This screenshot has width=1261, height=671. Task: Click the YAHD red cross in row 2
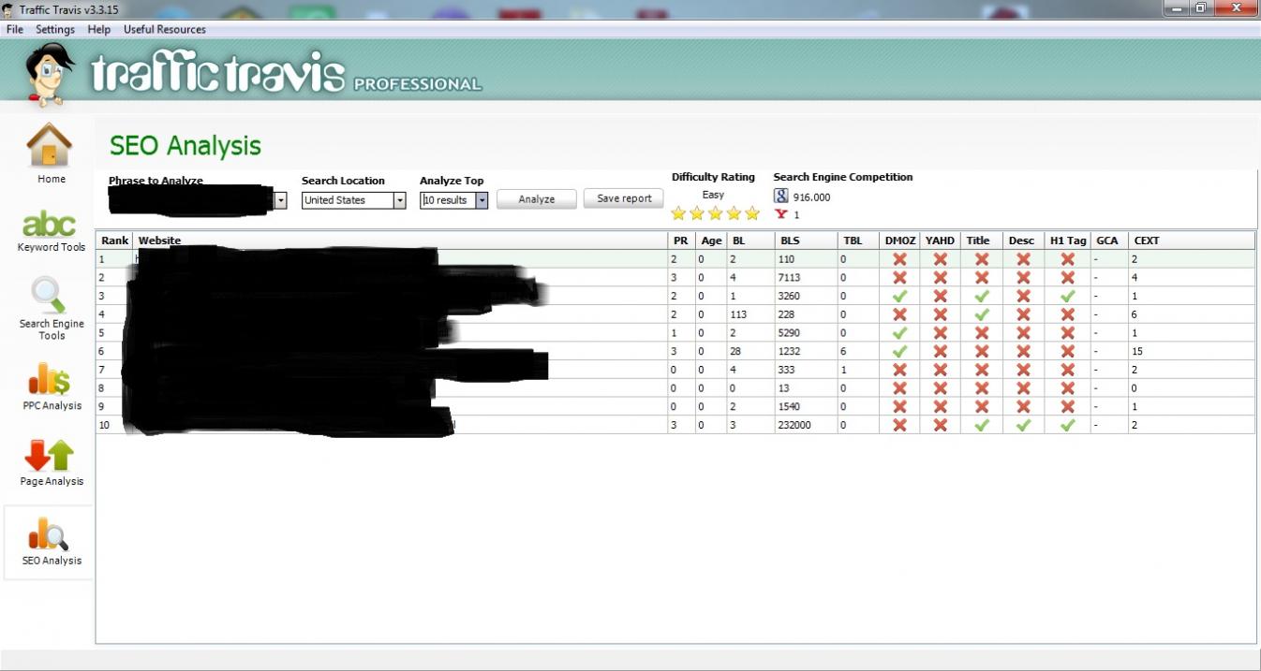[940, 277]
